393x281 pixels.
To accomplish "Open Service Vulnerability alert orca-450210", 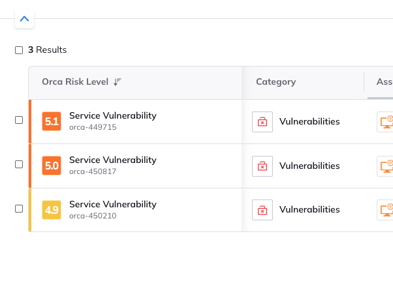I will 112,204.
